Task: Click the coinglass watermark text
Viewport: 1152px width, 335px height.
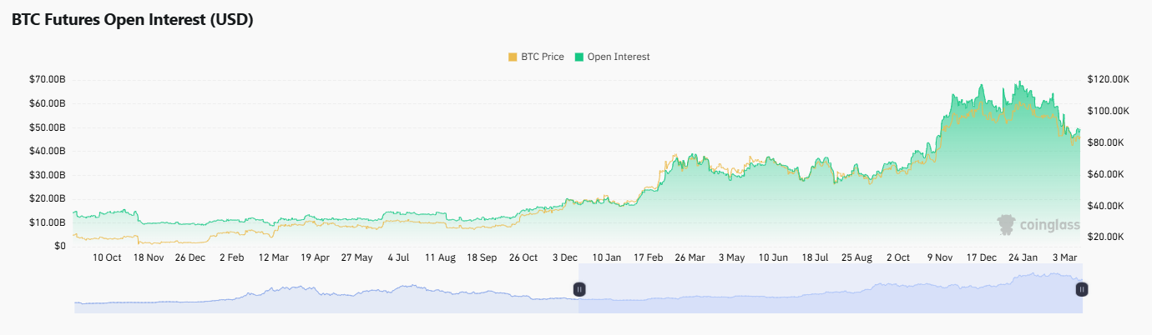Action: (x=1049, y=225)
